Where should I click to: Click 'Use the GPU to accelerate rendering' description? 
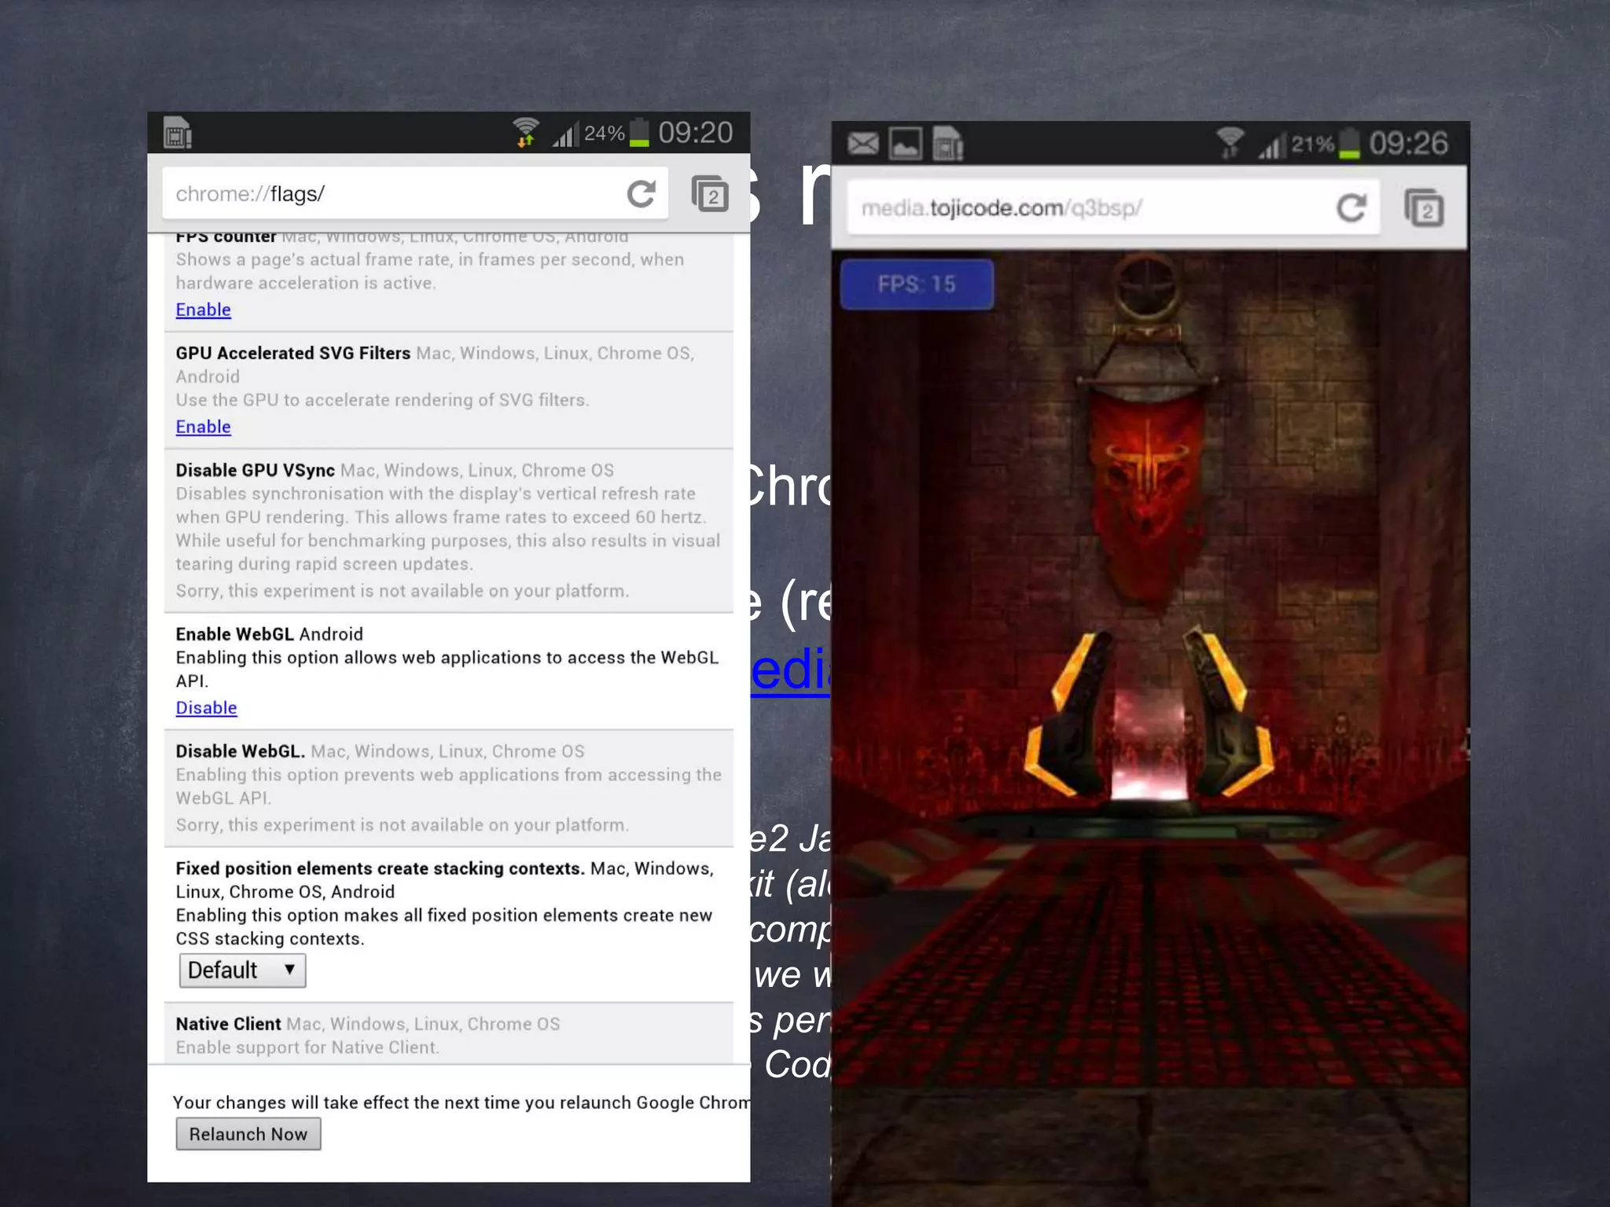point(382,400)
